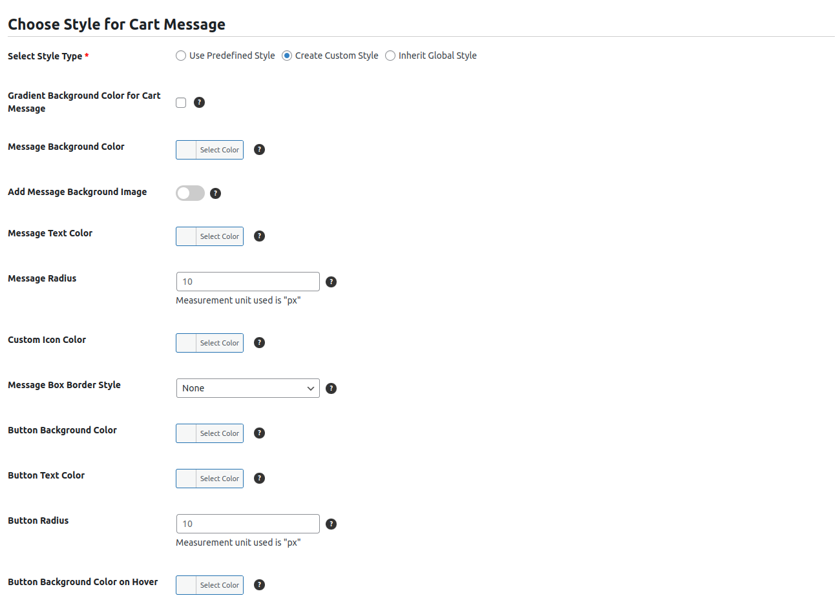
Task: Select Use Predefined Style radio option
Action: [181, 56]
